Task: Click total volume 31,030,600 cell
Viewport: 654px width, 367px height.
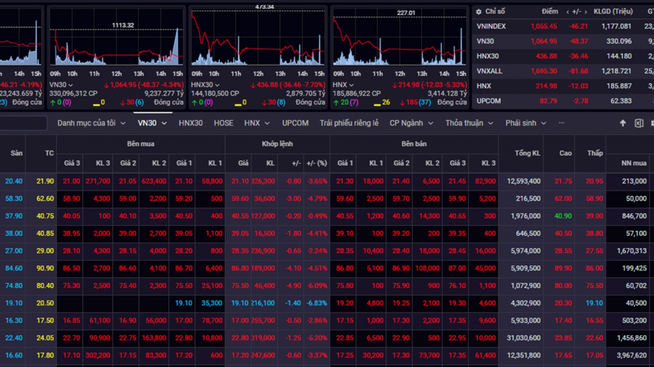Action: (x=524, y=338)
